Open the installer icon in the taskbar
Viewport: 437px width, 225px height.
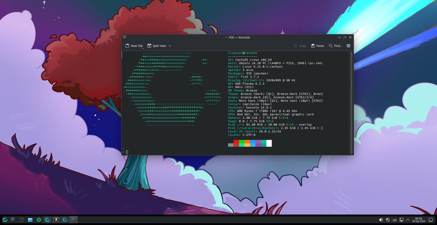pyautogui.click(x=57, y=220)
